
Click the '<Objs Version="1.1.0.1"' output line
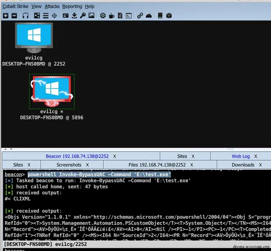pos(138,217)
